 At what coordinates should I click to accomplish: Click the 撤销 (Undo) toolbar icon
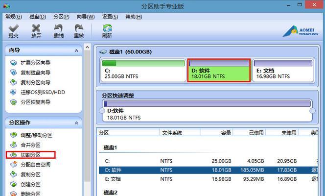58,28
